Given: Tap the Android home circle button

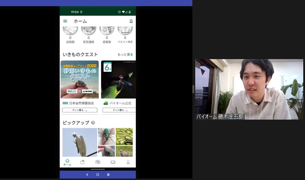Looking at the screenshot, I should click(x=98, y=175).
